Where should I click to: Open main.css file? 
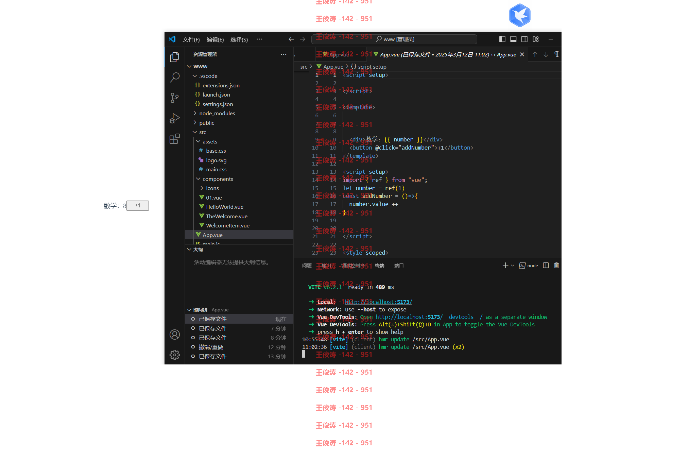click(239, 170)
